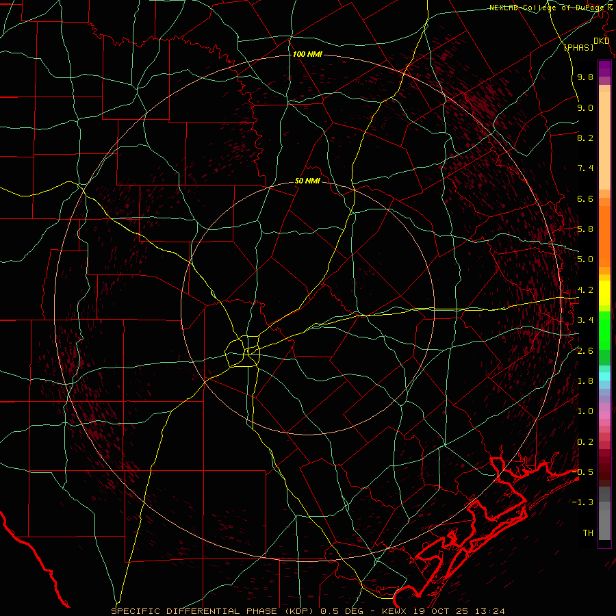The image size is (616, 616).
Task: Click the -0.5 scale value
Action: pyautogui.click(x=582, y=472)
